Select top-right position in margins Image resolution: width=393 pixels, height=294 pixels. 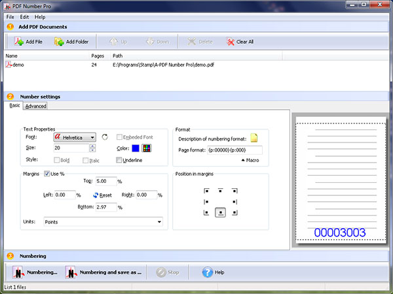point(234,191)
